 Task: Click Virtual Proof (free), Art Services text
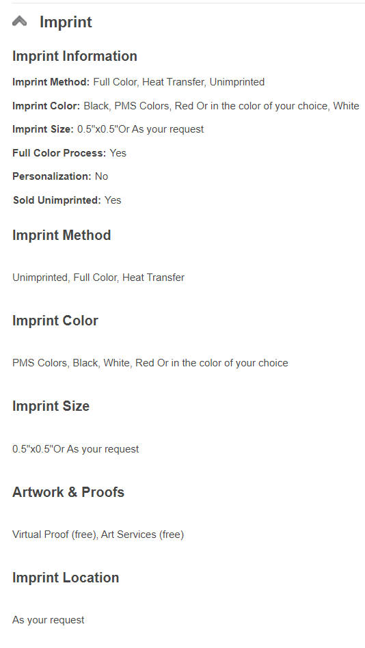[98, 535]
